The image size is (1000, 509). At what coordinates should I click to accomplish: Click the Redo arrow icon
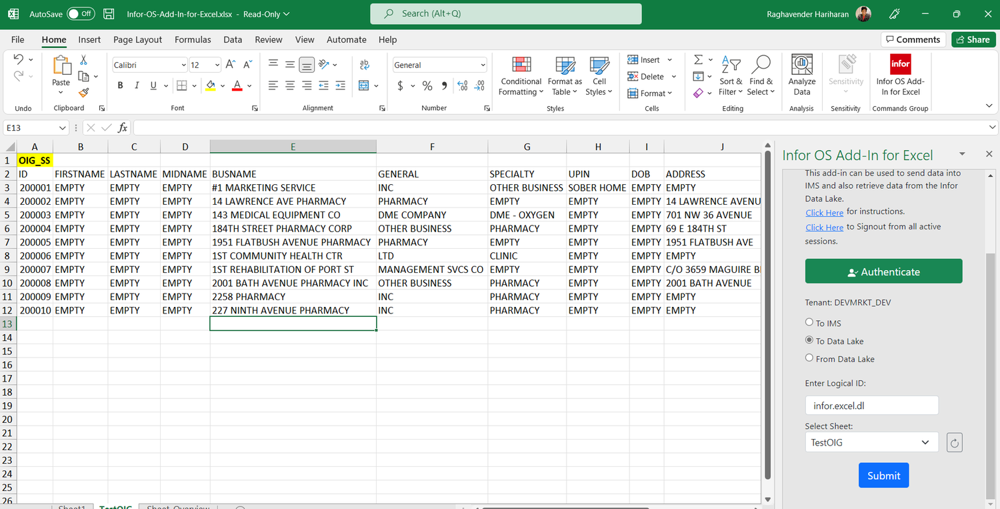(18, 77)
